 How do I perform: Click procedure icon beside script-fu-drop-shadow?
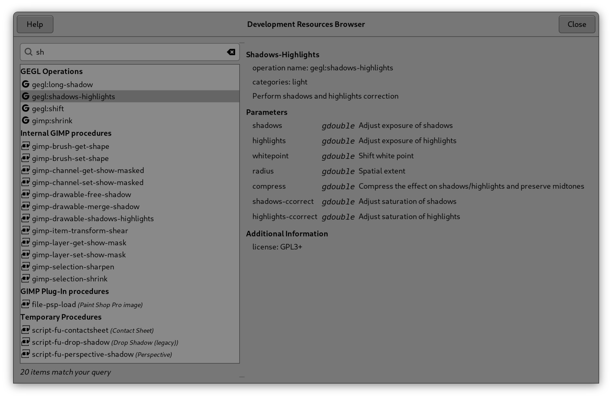coord(25,342)
